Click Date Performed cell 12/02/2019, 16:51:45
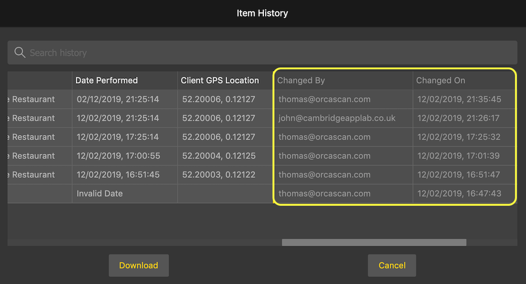 click(x=118, y=175)
